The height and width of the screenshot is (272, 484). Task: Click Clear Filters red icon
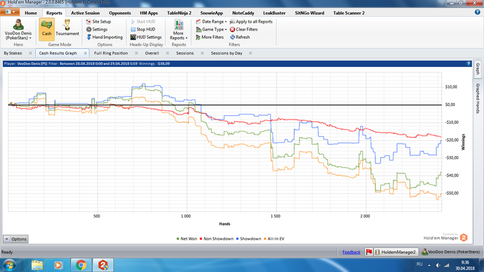pos(232,29)
